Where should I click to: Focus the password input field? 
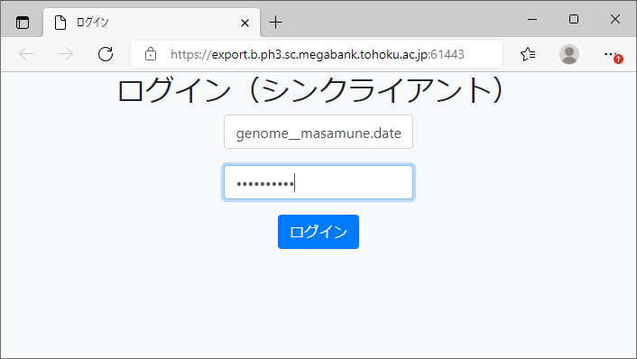coord(318,182)
